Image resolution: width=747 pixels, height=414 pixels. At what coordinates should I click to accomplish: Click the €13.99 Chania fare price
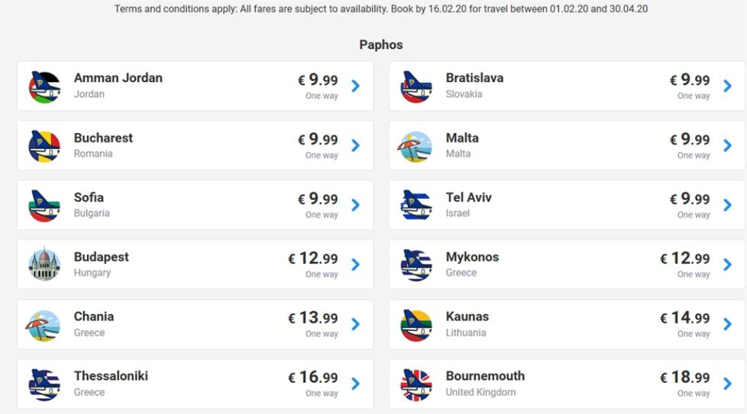313,317
